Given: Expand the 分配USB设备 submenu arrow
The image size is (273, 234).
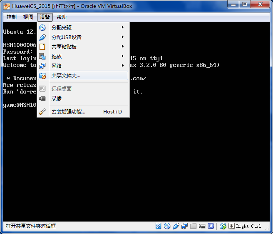Looking at the screenshot, I should 123,37.
